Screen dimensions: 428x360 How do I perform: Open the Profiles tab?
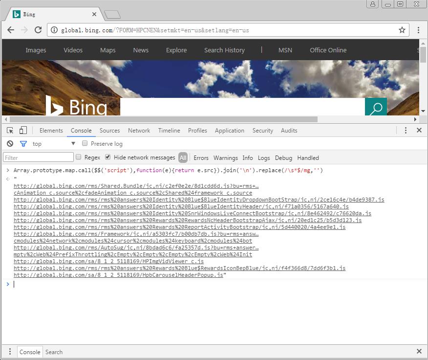pos(197,131)
